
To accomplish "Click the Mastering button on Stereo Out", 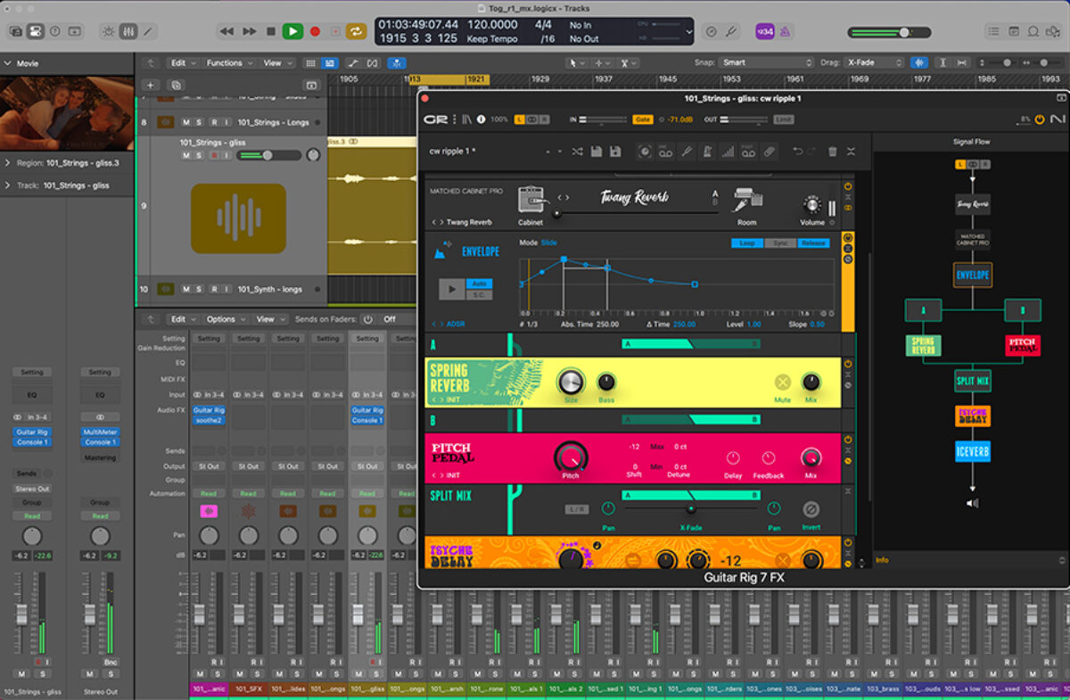I will (x=100, y=457).
